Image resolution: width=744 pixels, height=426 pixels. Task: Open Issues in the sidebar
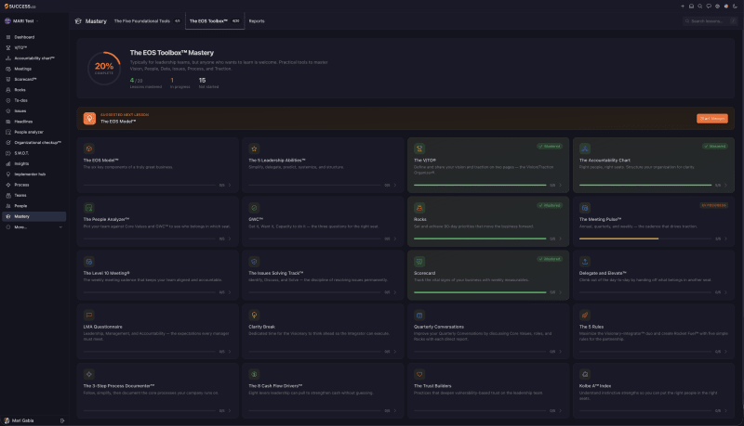click(33, 110)
